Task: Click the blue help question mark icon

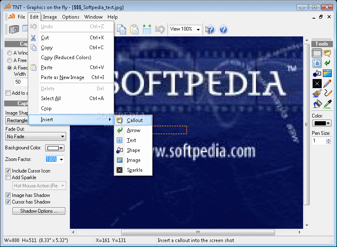Action: (223, 29)
